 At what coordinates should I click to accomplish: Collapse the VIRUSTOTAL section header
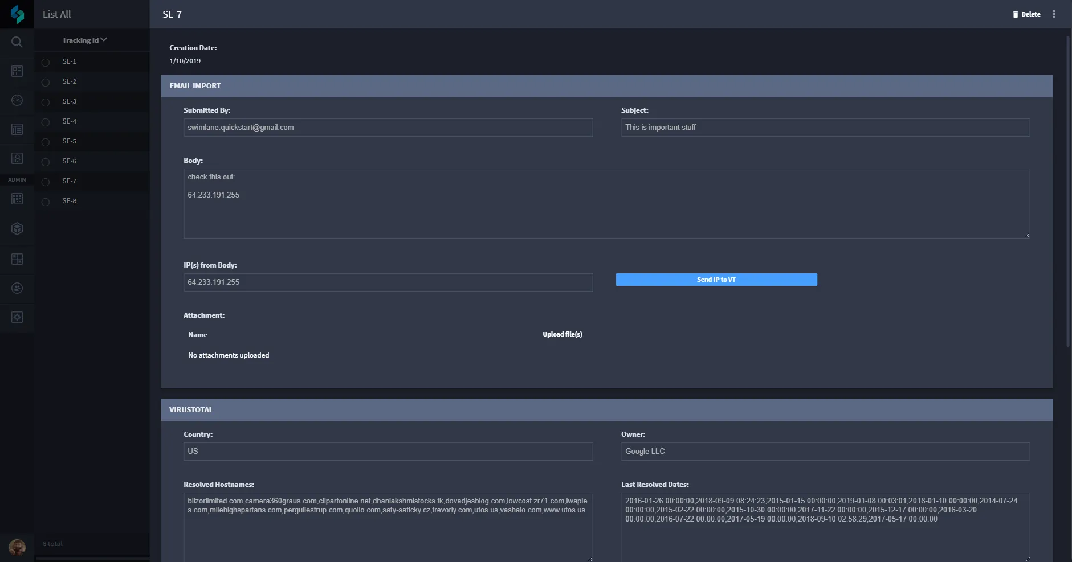point(606,409)
